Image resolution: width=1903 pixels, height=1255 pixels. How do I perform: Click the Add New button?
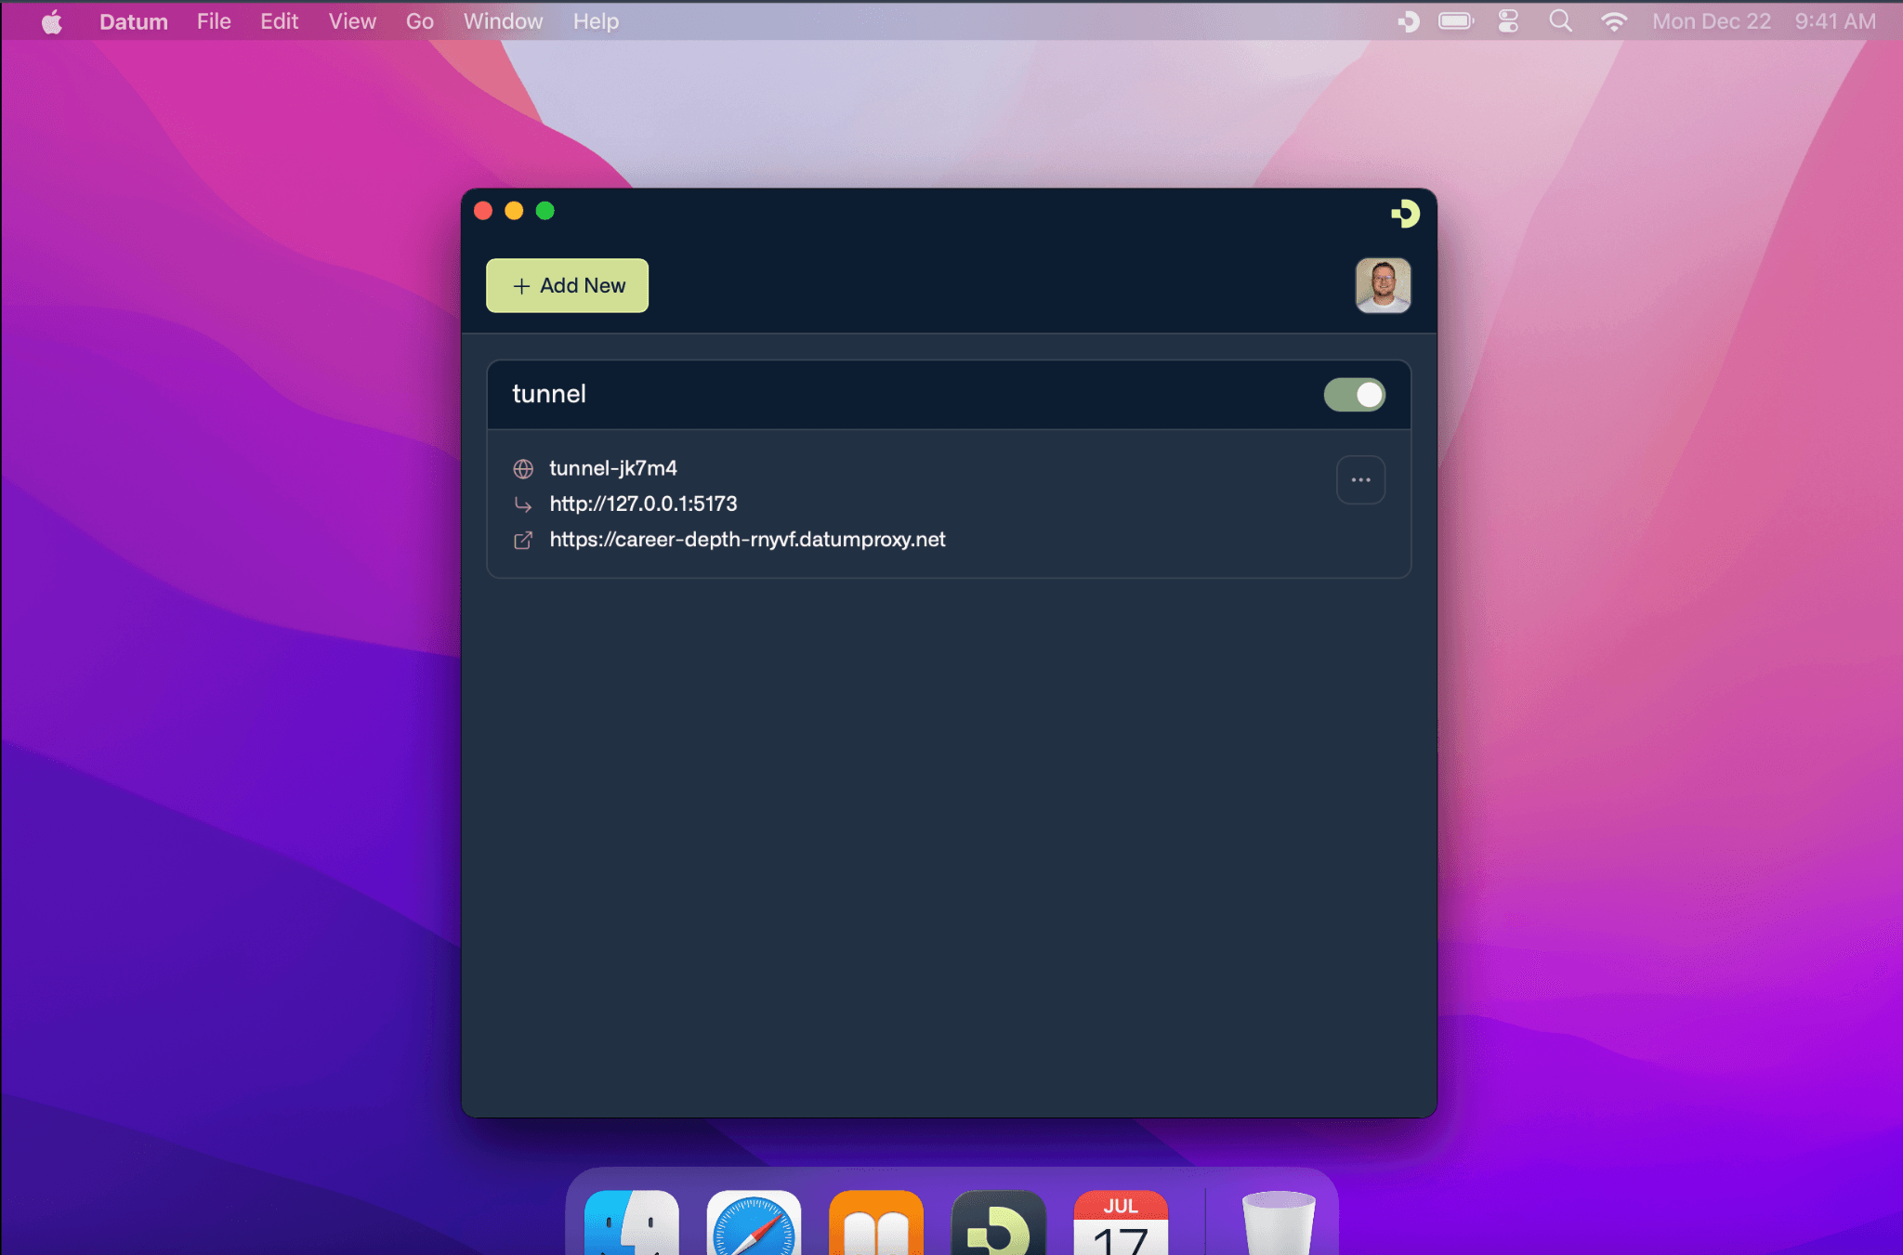click(567, 285)
